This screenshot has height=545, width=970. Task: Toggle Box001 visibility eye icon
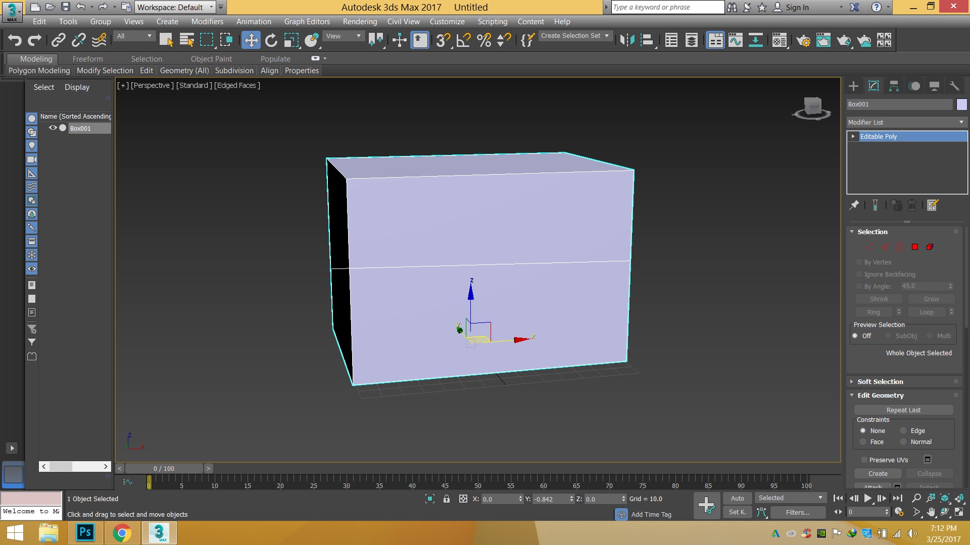[x=53, y=128]
